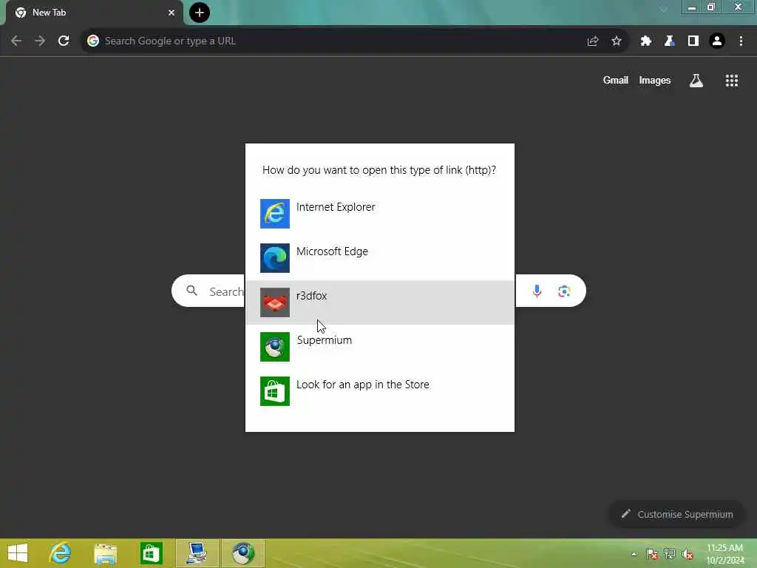Open the experiments flask icon in the toolbar
Image resolution: width=757 pixels, height=568 pixels.
(670, 41)
